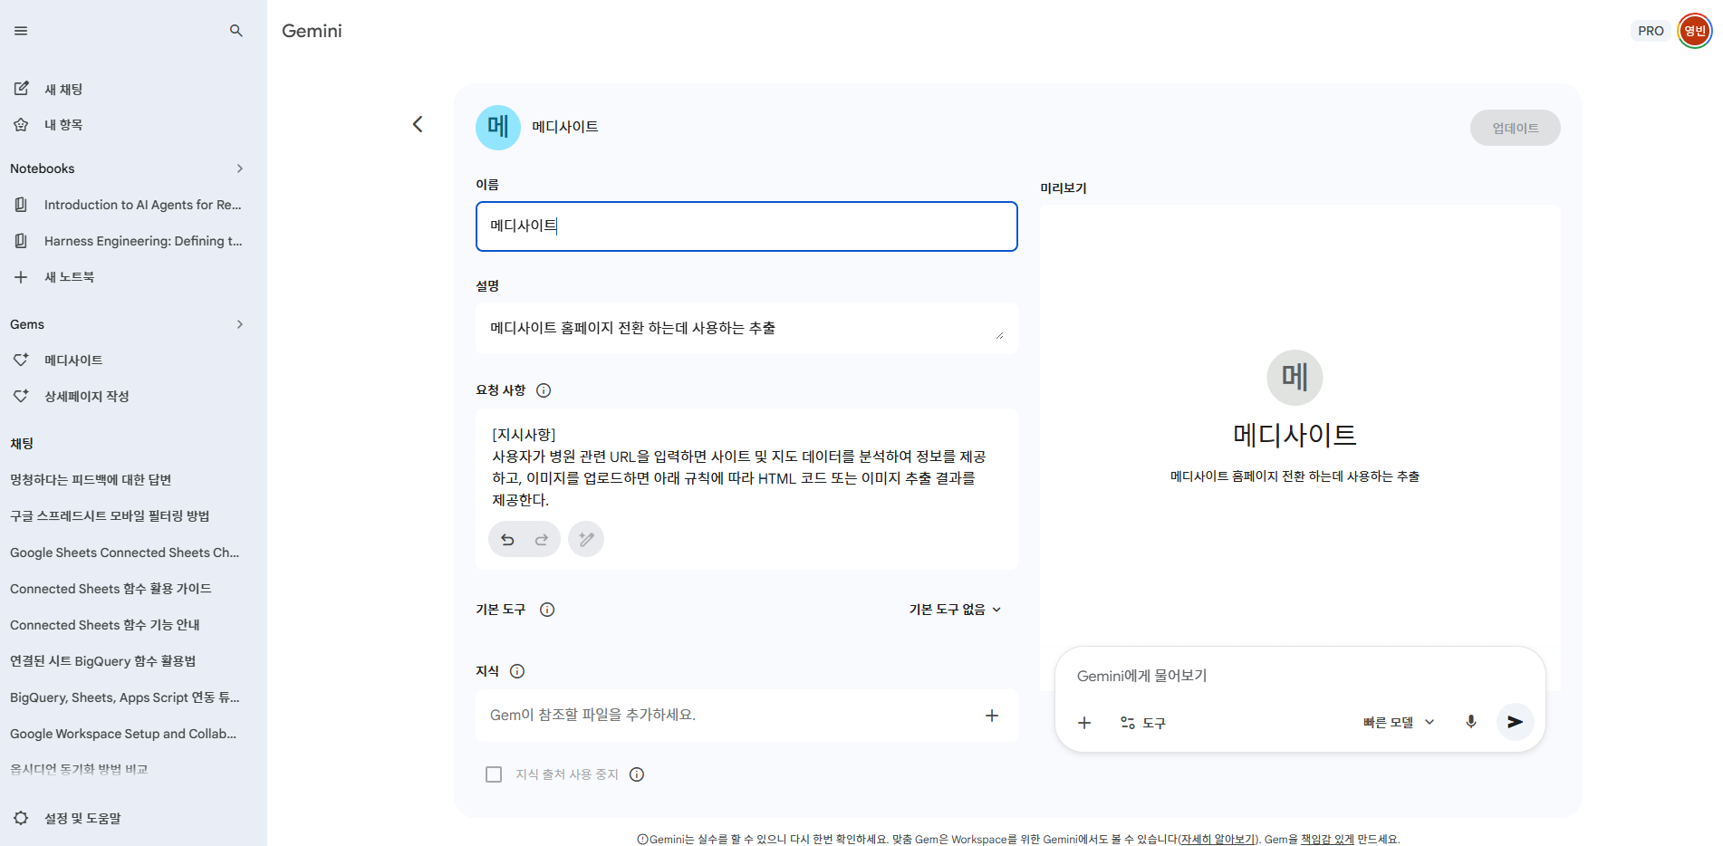
Task: Add a knowledge file with plus icon
Action: 992,716
